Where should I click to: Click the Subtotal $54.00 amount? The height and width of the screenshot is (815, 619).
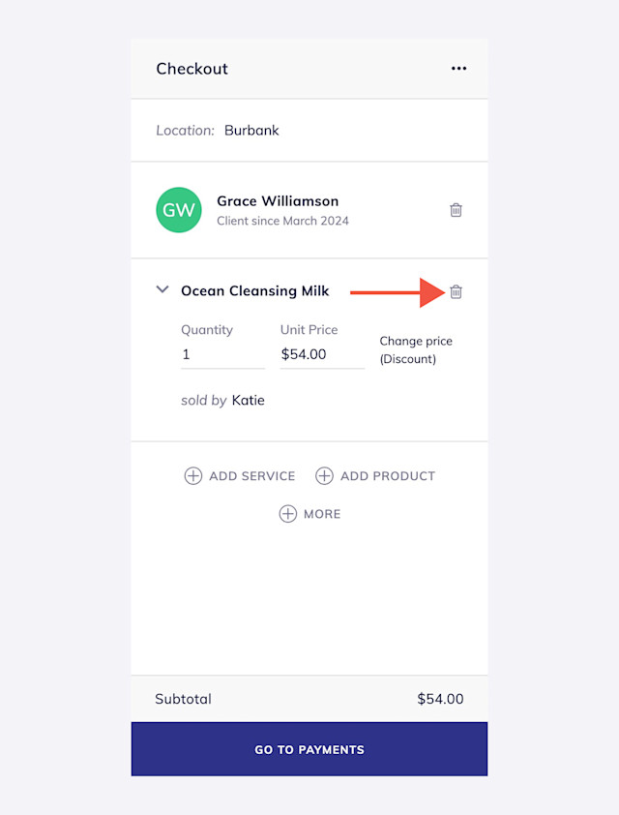click(440, 699)
